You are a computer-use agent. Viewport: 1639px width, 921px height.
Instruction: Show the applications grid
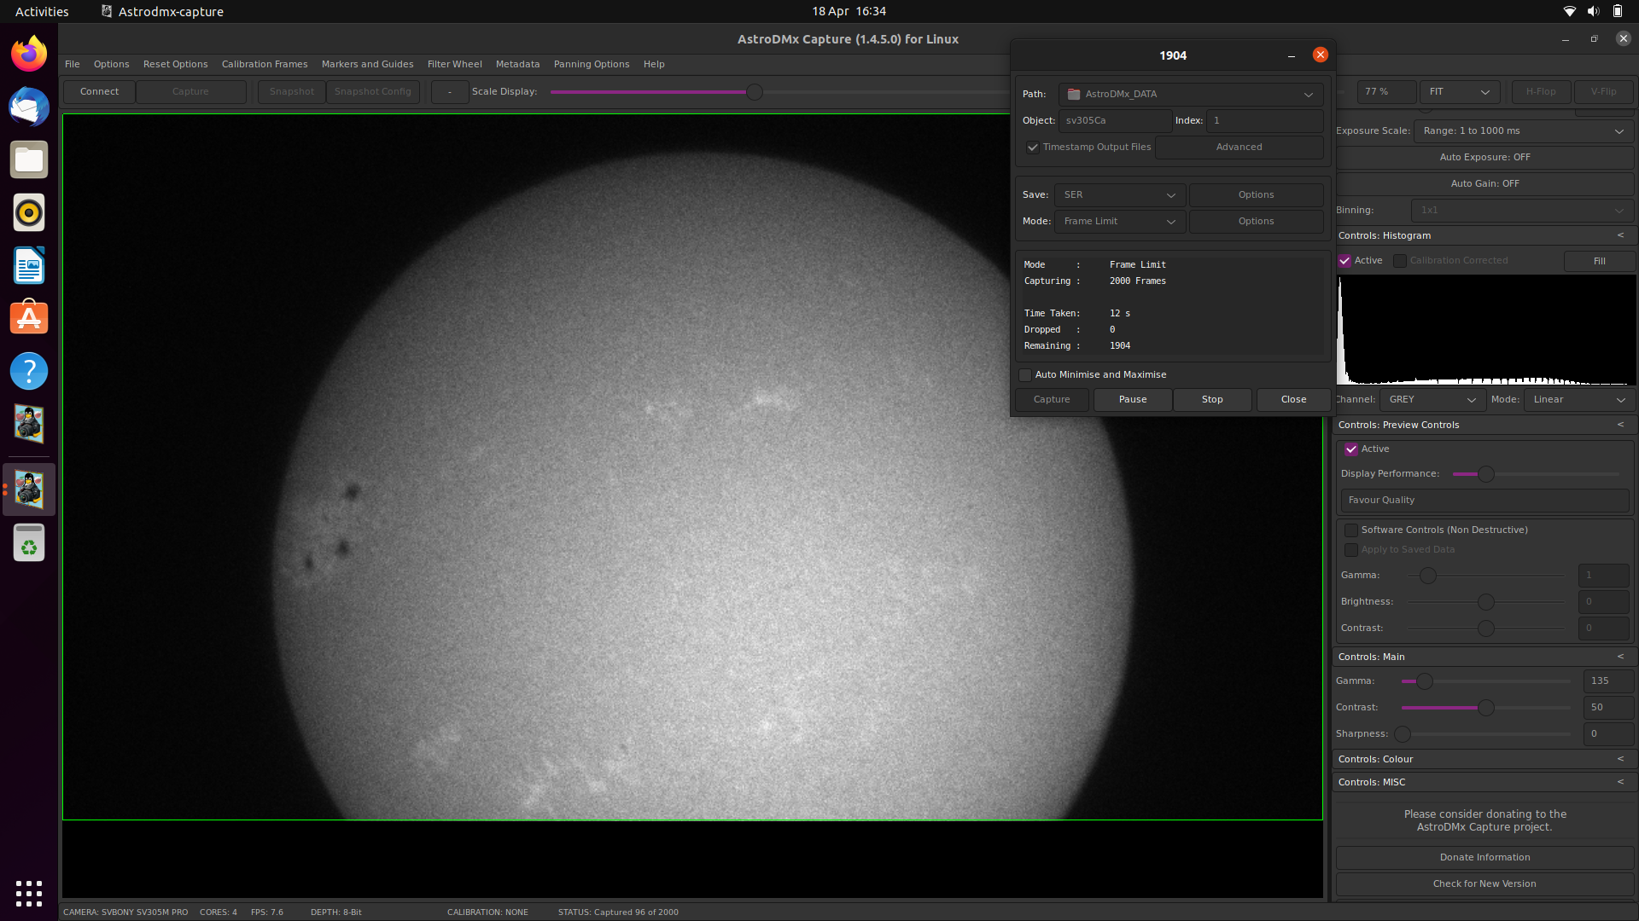click(29, 893)
